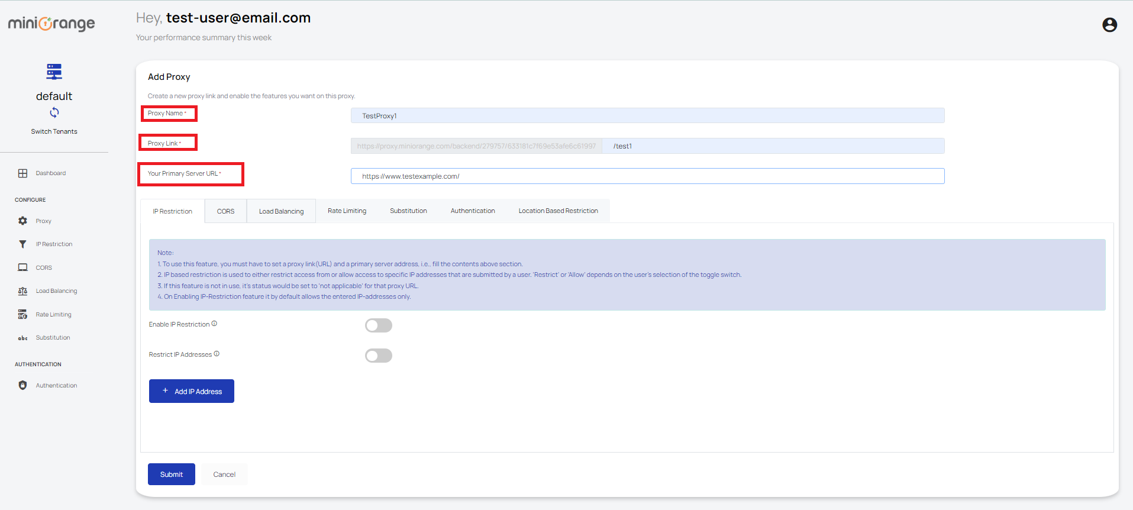This screenshot has height=510, width=1133.
Task: Click the disabled proxy.miniorange.com base URL field
Action: pyautogui.click(x=476, y=146)
